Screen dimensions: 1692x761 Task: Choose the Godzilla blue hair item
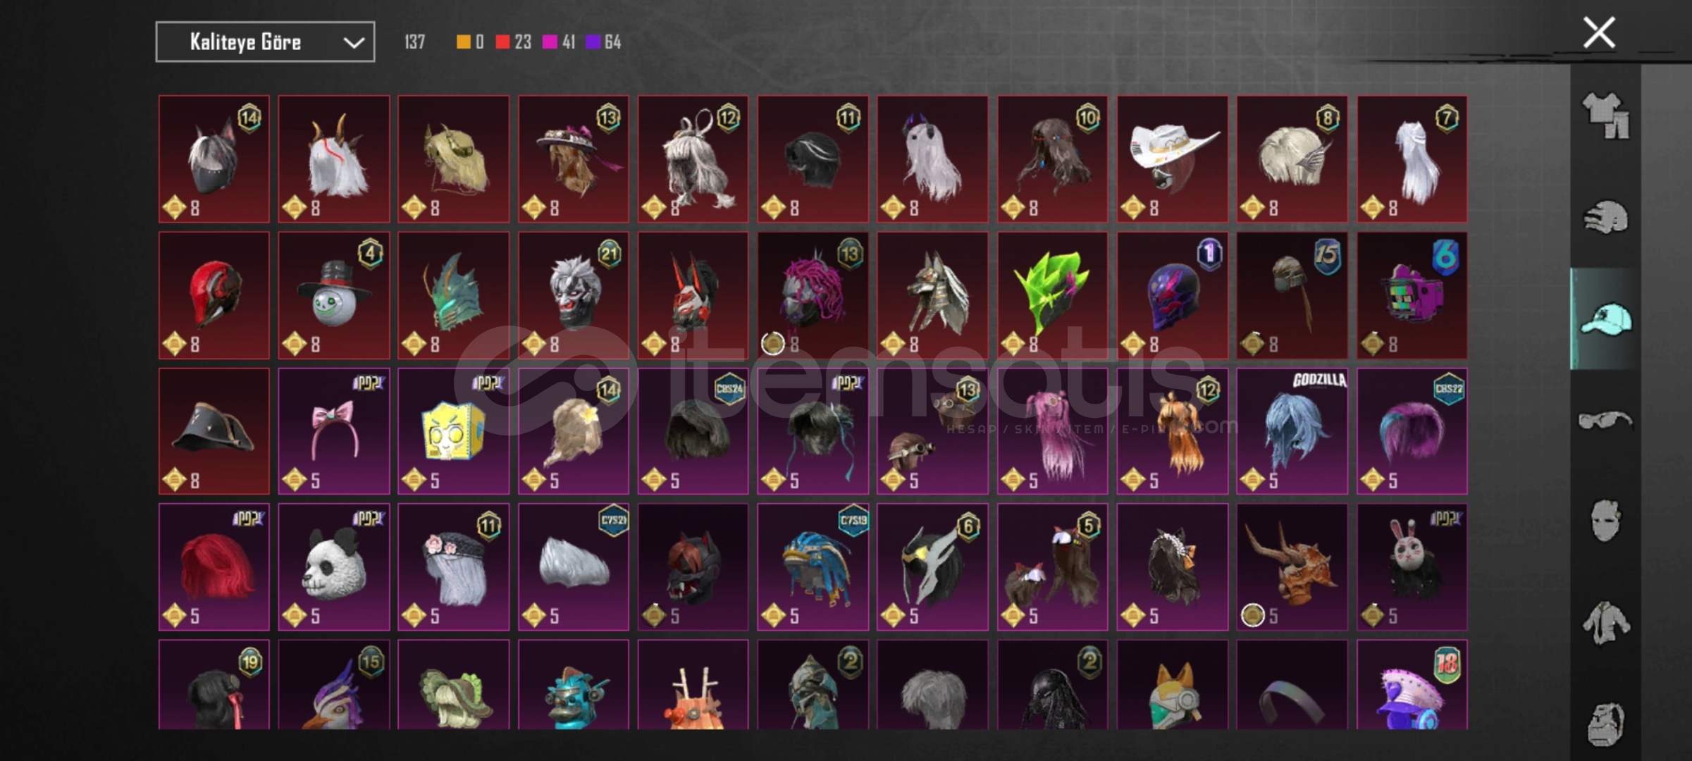pyautogui.click(x=1292, y=431)
